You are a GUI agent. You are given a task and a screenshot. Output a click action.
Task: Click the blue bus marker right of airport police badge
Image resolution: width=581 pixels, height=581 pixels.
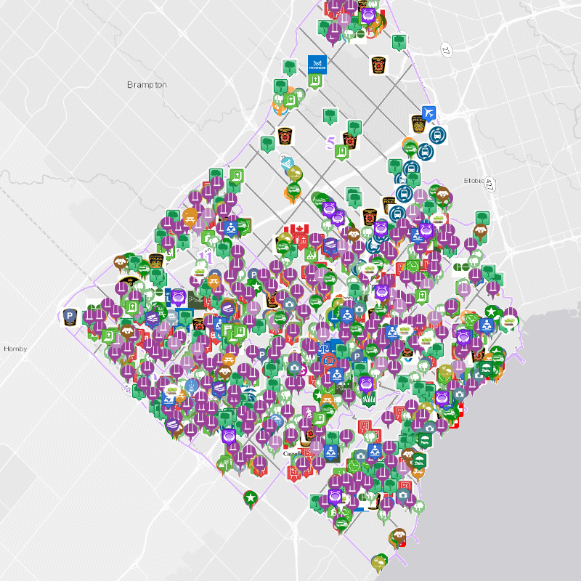[x=437, y=135]
